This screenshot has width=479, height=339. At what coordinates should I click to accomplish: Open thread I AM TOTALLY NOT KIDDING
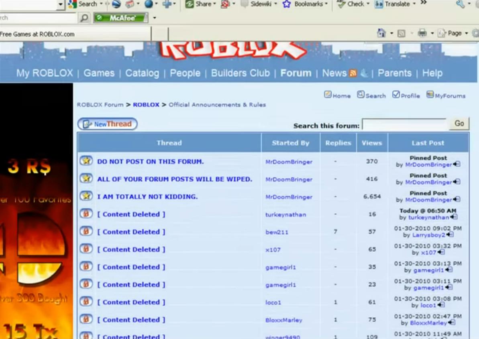pyautogui.click(x=147, y=197)
